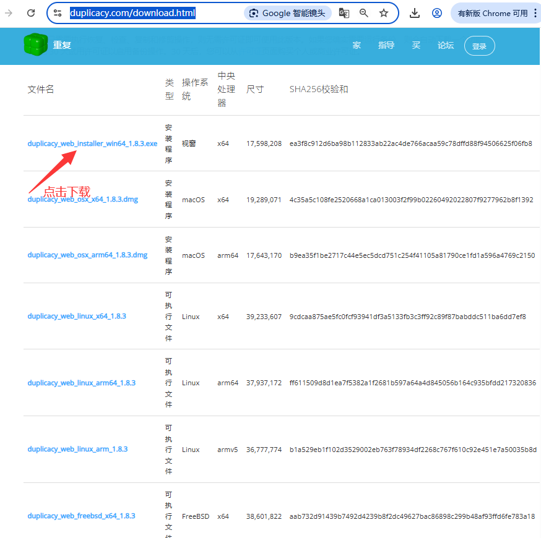The width and height of the screenshot is (541, 538).
Task: Open the 买 buy nav item
Action: coord(416,45)
